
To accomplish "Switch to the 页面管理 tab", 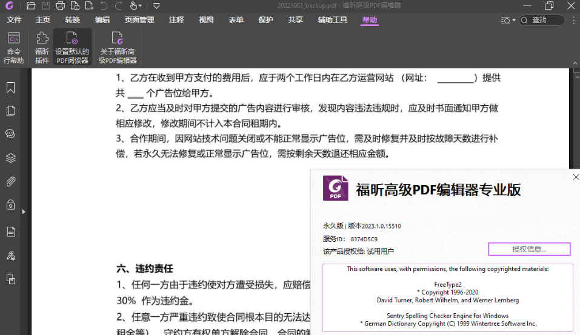I will (x=139, y=20).
